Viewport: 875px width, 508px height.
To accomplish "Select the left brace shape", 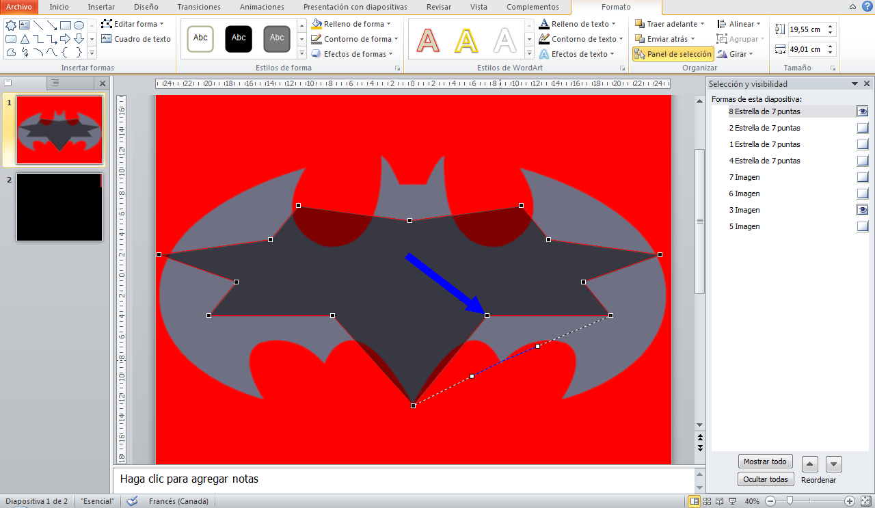I will (65, 53).
